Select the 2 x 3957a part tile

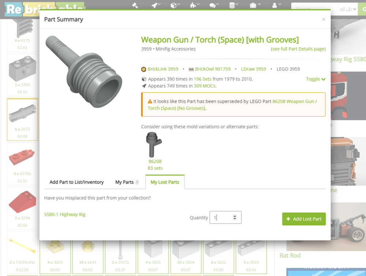pyautogui.click(x=120, y=257)
